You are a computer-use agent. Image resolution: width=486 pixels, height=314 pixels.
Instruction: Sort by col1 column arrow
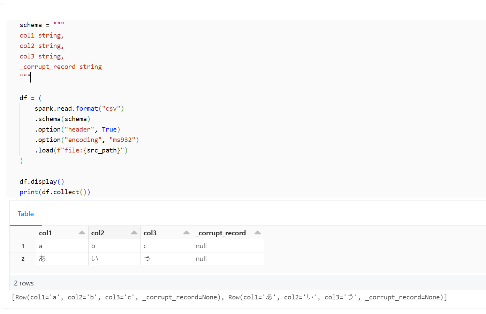(82, 233)
